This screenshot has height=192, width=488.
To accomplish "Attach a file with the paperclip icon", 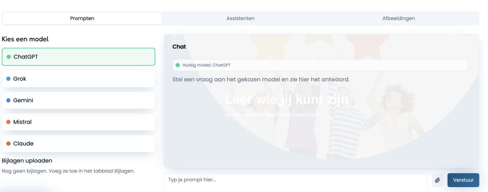I will (437, 180).
